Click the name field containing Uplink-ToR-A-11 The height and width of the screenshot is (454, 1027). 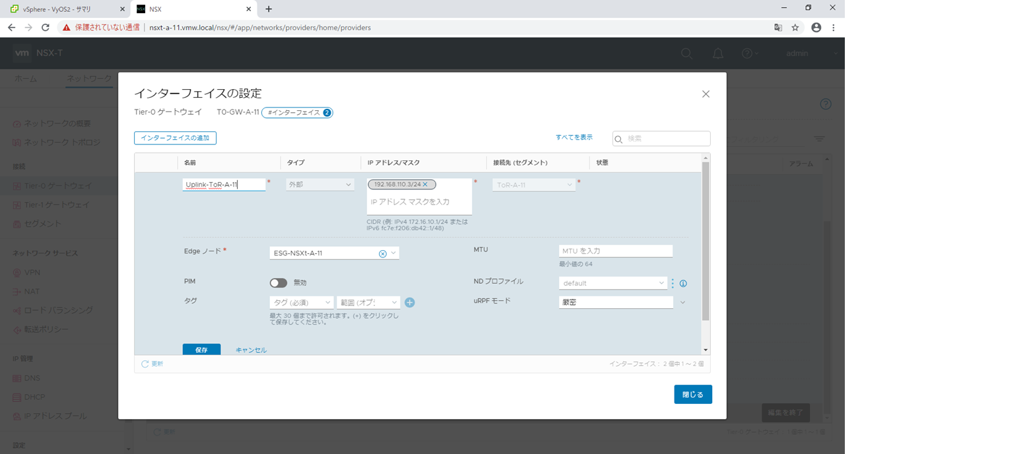click(224, 185)
